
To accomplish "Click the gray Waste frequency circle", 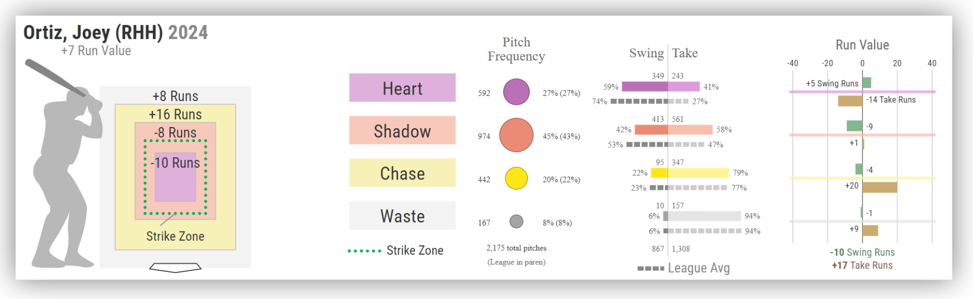I will (516, 221).
